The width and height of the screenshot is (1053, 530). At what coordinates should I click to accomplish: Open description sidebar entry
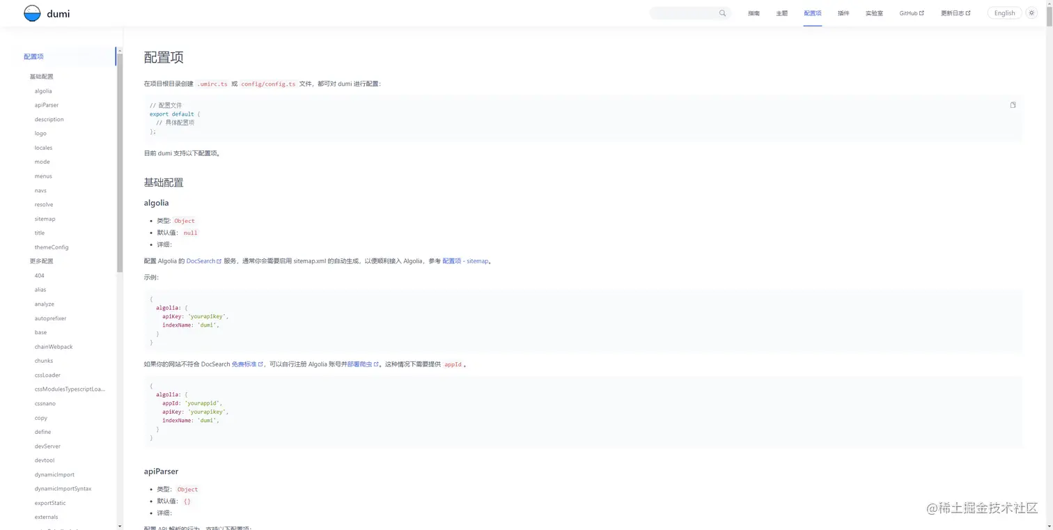49,120
